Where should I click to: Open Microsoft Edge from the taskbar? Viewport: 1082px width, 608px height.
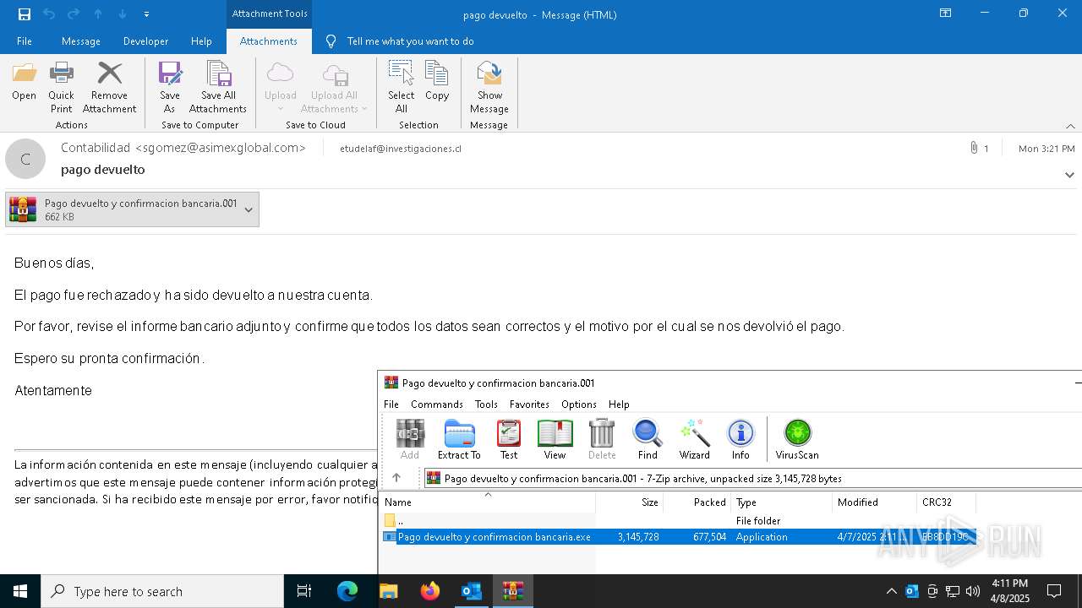(x=347, y=591)
